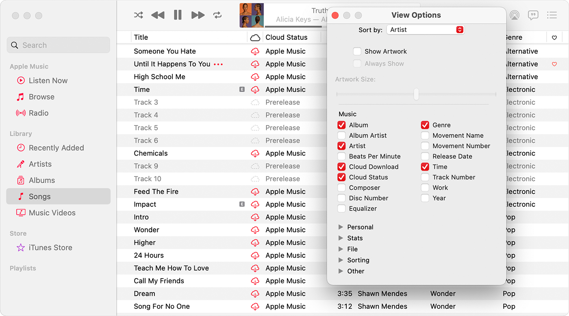The image size is (569, 316).
Task: Download the song Wonder from cloud
Action: [x=255, y=230]
